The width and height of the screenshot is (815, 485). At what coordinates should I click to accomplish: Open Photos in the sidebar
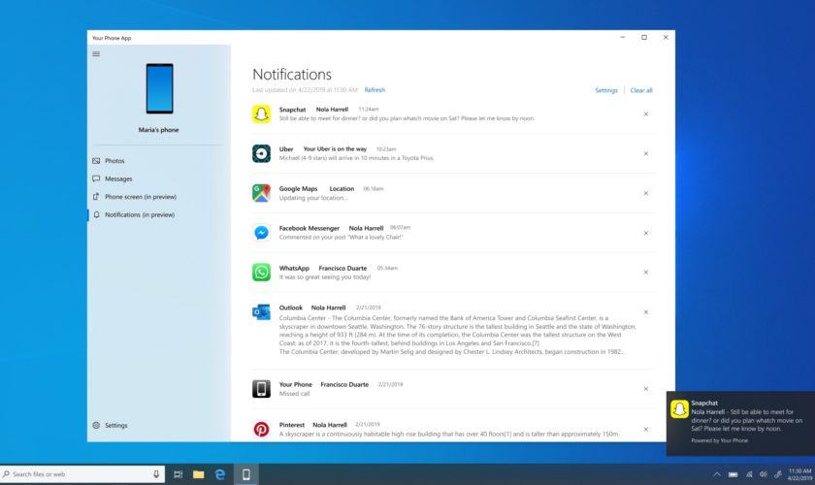[x=114, y=161]
